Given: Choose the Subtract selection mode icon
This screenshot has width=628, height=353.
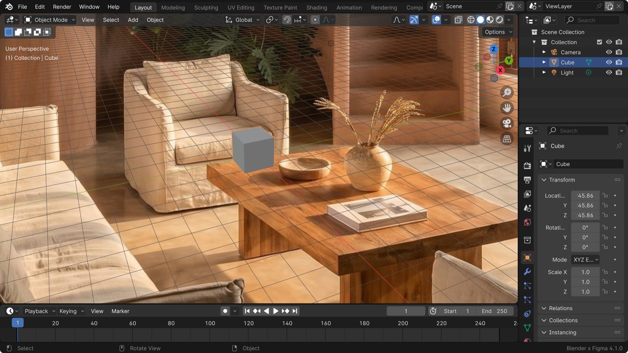Looking at the screenshot, I should coord(28,32).
